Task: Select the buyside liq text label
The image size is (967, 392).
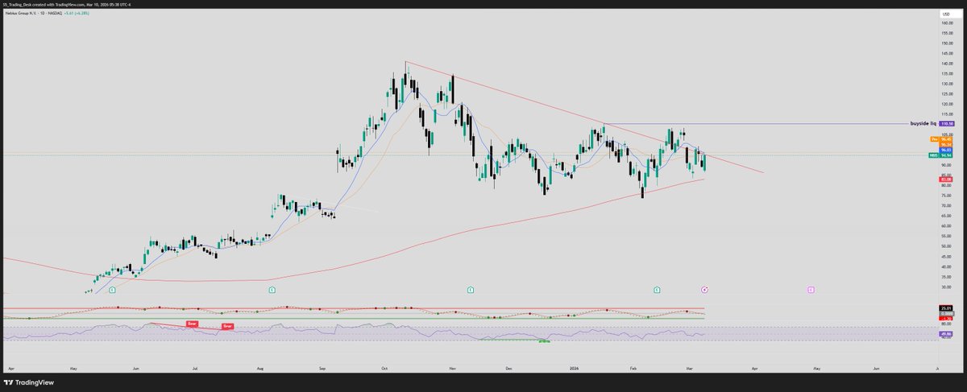Action: coord(922,124)
